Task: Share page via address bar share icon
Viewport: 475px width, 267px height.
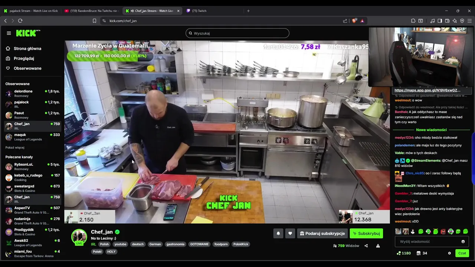Action: tap(345, 21)
